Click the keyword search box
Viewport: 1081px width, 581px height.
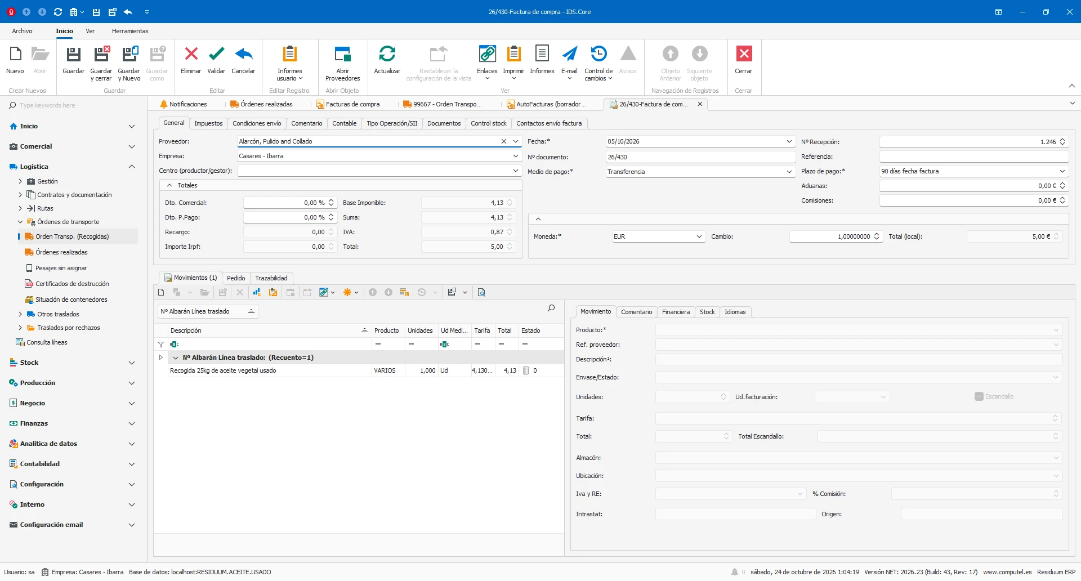pyautogui.click(x=73, y=105)
